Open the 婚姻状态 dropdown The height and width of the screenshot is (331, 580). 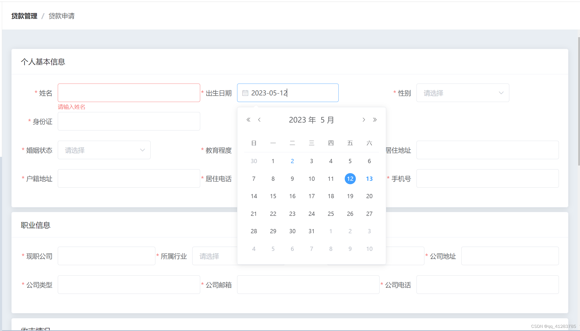coord(104,150)
